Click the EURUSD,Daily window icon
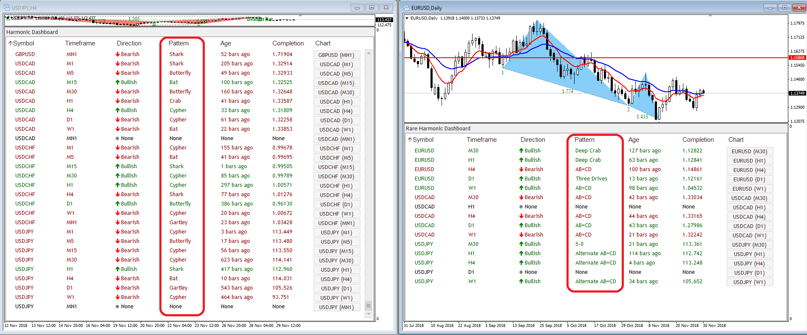 (x=406, y=8)
